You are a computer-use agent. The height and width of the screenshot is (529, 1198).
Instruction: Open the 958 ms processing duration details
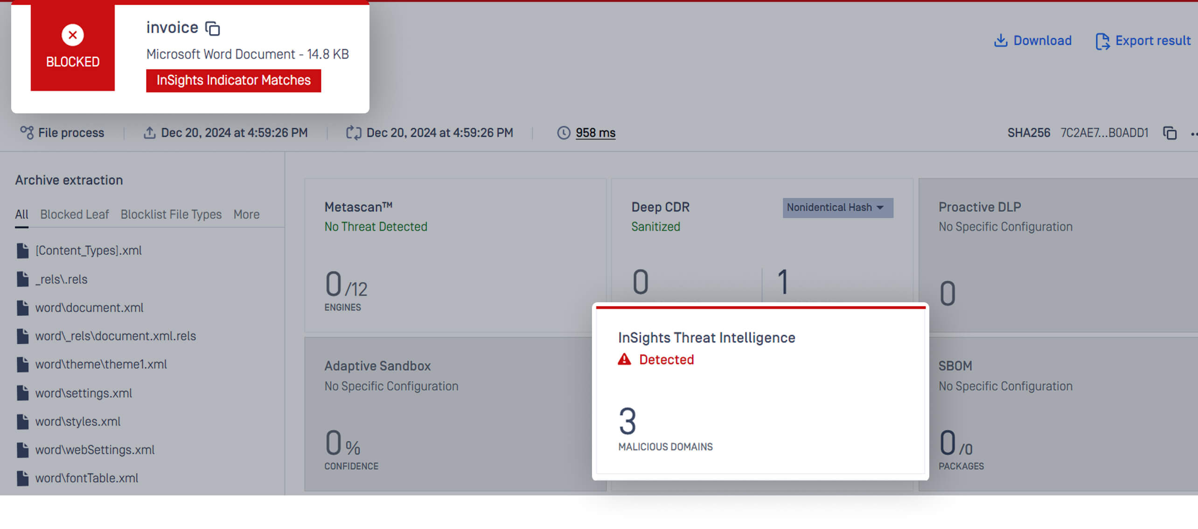click(x=596, y=132)
